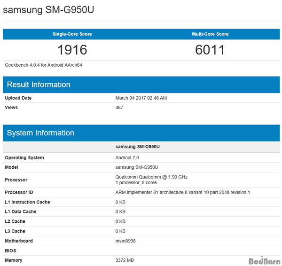Click the Memory value 3372 MB

tap(125, 260)
